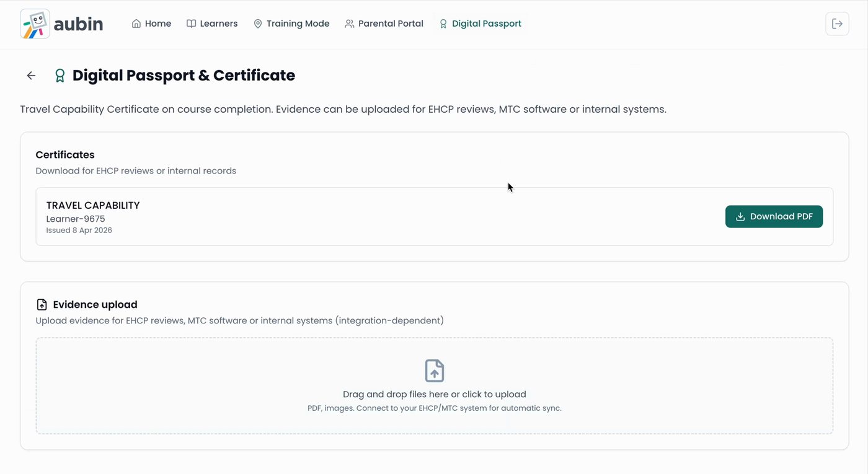Click the drag and drop upload area
868x474 pixels.
(435, 385)
